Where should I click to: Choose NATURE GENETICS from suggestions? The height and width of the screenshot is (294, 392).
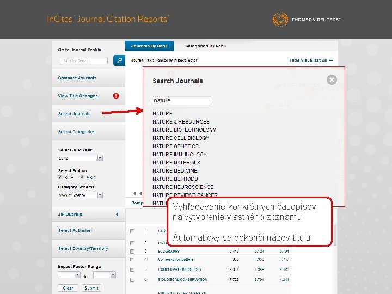click(x=175, y=146)
